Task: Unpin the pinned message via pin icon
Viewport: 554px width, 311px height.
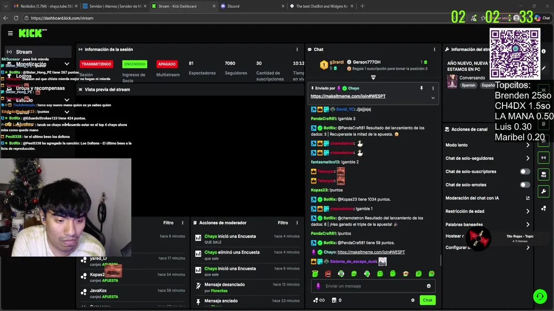Action: point(421,89)
